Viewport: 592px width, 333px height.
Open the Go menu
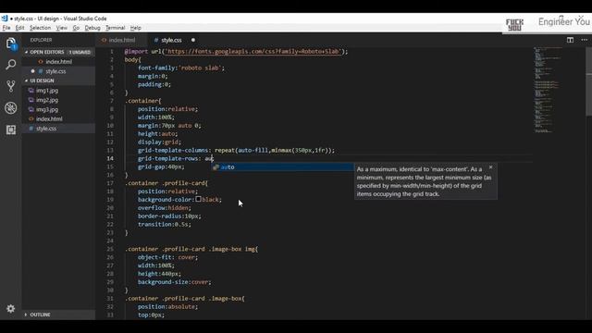(x=76, y=28)
